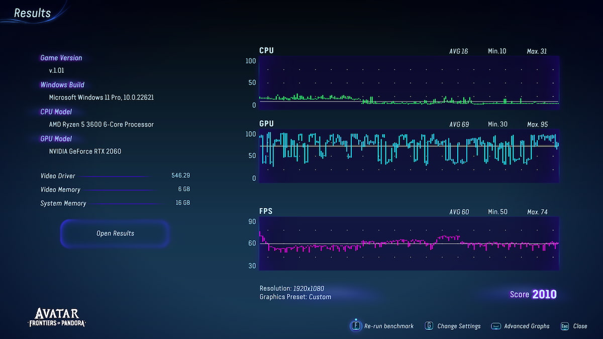
Task: Open Results file with the button
Action: click(115, 234)
